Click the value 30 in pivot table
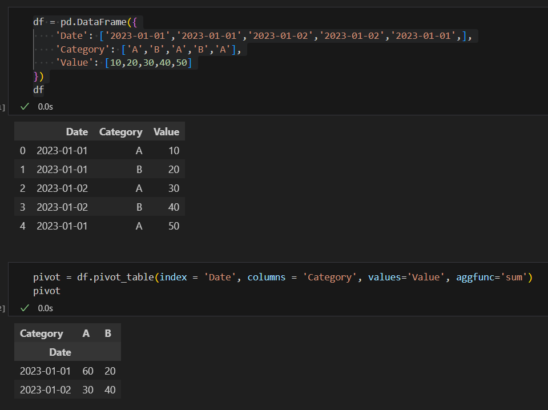Screen dimensions: 548x410 (x=88, y=390)
